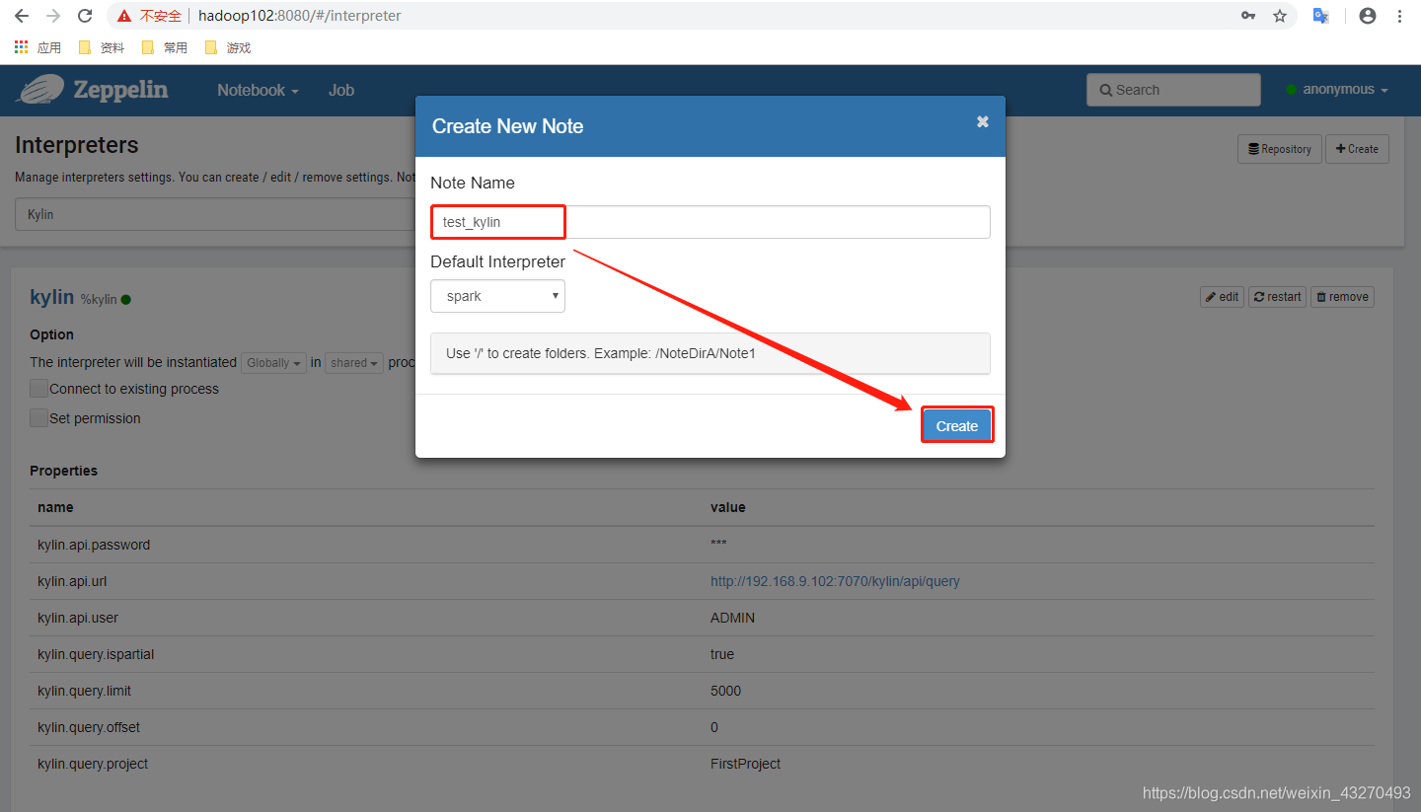The image size is (1421, 812).
Task: Click the Create interpreter button
Action: coord(1357,149)
